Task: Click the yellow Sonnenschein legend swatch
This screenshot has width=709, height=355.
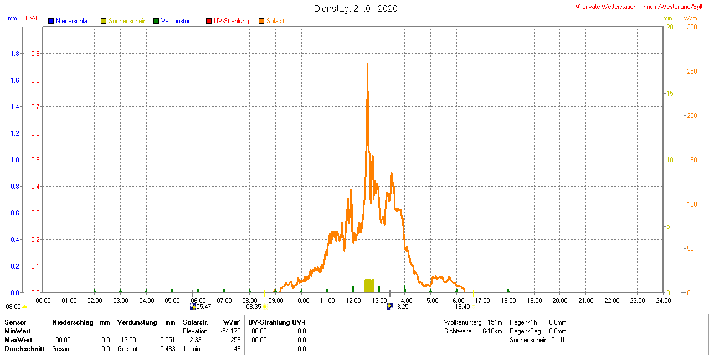Action: pyautogui.click(x=104, y=21)
